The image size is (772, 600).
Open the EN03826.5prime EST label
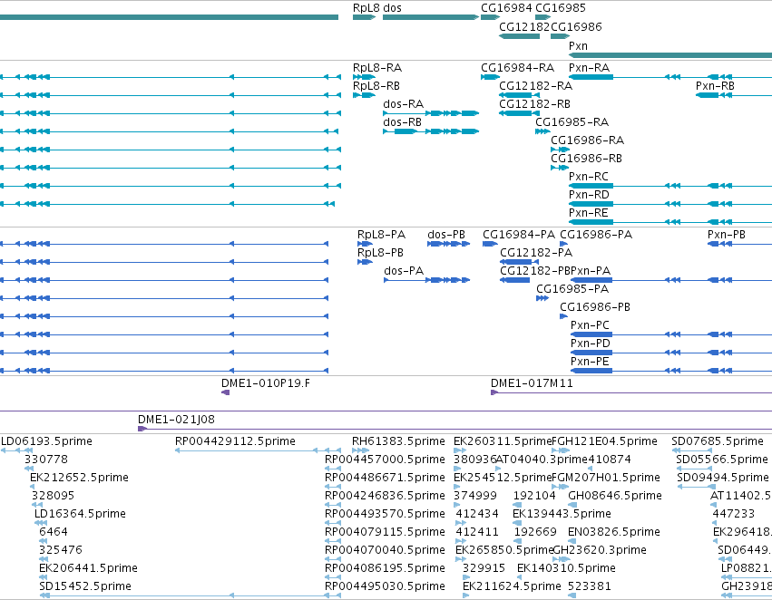pyautogui.click(x=614, y=533)
